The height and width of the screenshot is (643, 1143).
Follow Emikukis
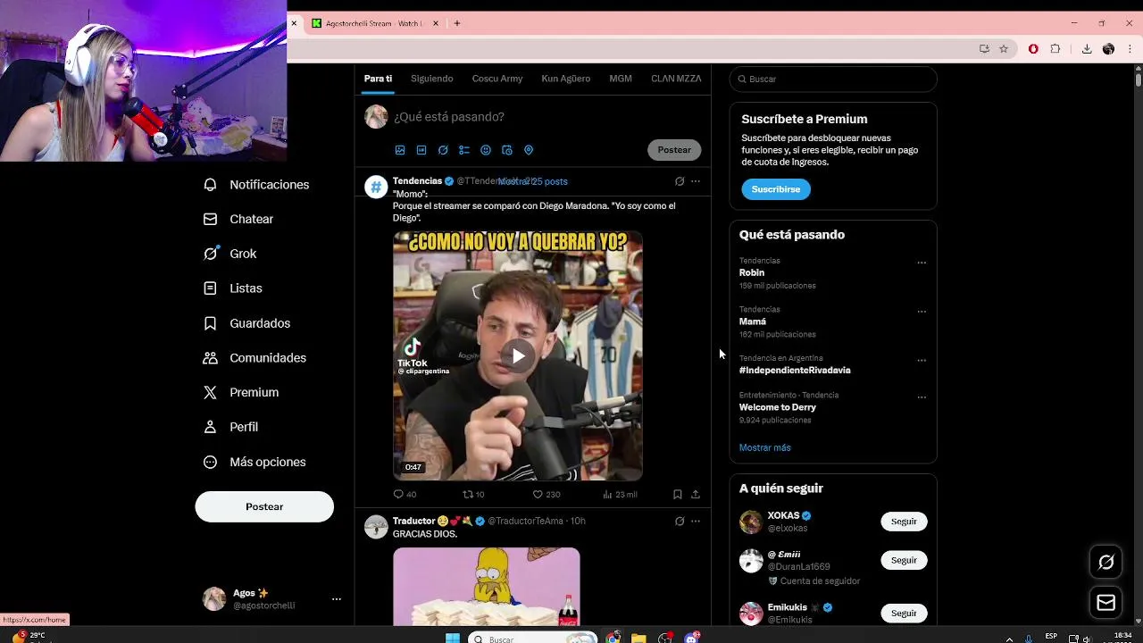click(x=904, y=614)
